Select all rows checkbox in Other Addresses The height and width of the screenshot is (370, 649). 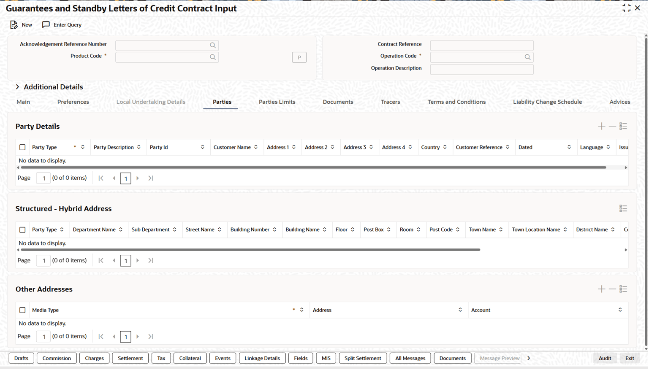click(x=22, y=310)
